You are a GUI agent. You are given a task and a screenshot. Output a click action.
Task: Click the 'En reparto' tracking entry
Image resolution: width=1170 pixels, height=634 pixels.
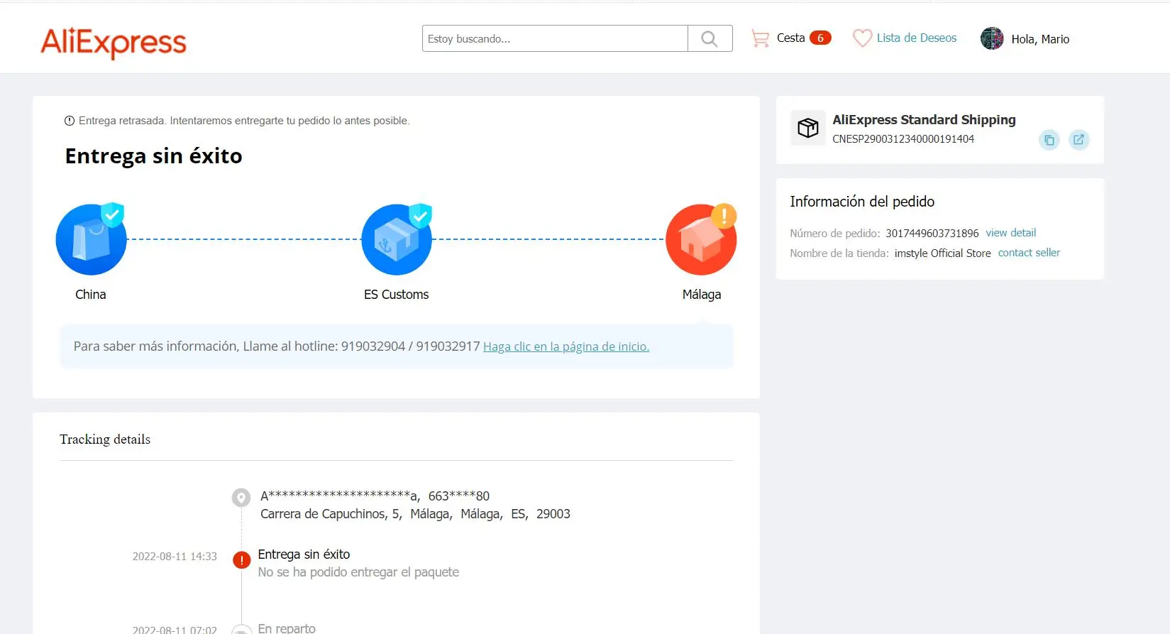pyautogui.click(x=287, y=628)
